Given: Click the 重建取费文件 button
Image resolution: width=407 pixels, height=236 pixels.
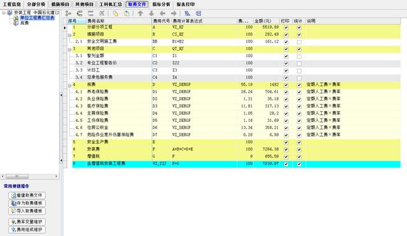Looking at the screenshot, I should [27, 195].
